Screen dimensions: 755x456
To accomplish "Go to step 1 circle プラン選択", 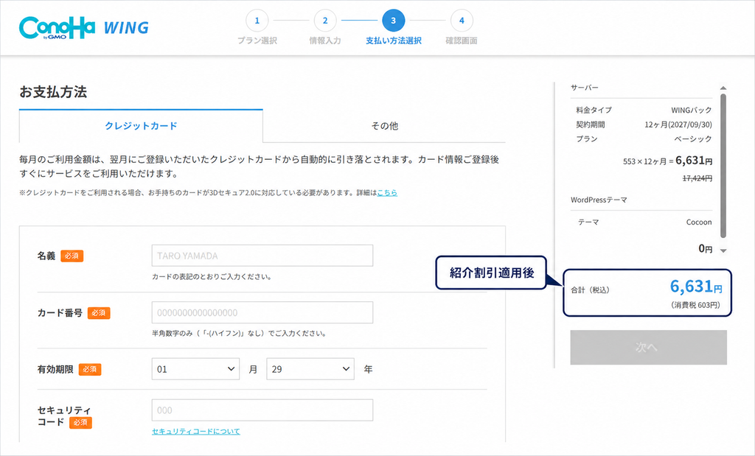I will (x=257, y=21).
